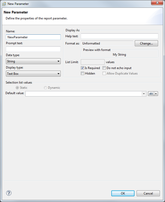This screenshot has height=202, width=165.
Task: Open the Data type String dropdown
Action: point(33,61)
